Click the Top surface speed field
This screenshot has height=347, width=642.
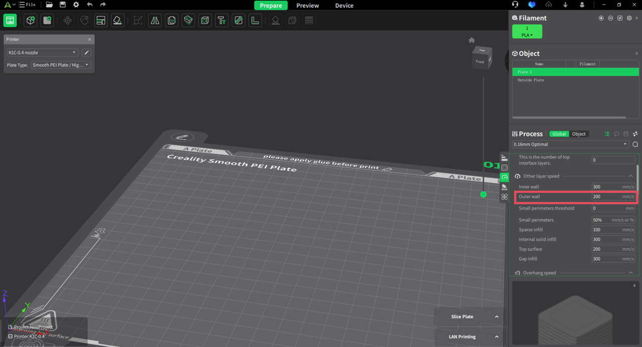[x=613, y=249]
